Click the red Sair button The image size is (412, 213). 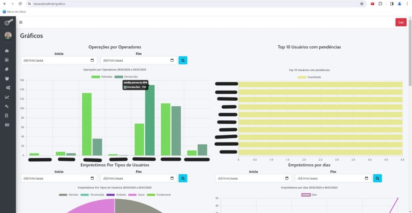[401, 22]
